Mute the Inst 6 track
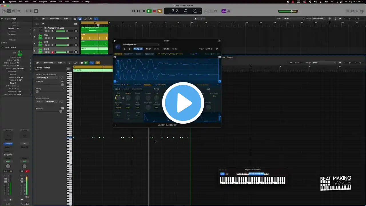This screenshot has height=206, width=366. click(x=46, y=52)
